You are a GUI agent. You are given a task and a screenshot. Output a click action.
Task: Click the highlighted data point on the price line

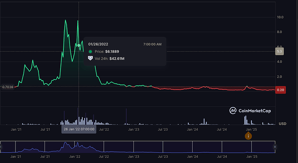pyautogui.click(x=79, y=45)
